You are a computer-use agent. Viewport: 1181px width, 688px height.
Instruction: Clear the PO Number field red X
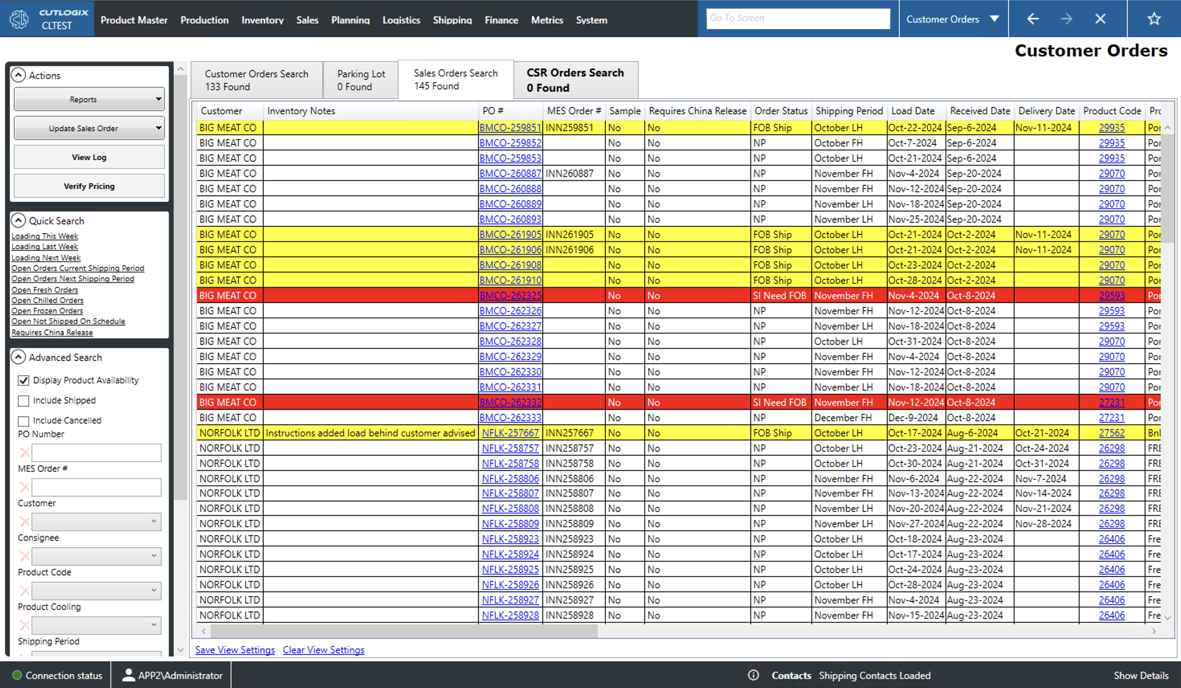tap(25, 453)
